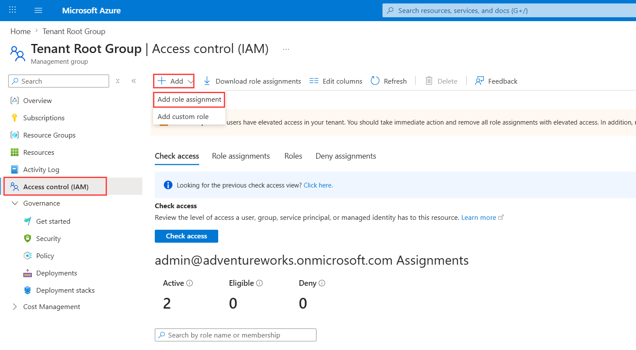The image size is (636, 350).
Task: Click info icon beside Eligible
Action: click(x=260, y=283)
